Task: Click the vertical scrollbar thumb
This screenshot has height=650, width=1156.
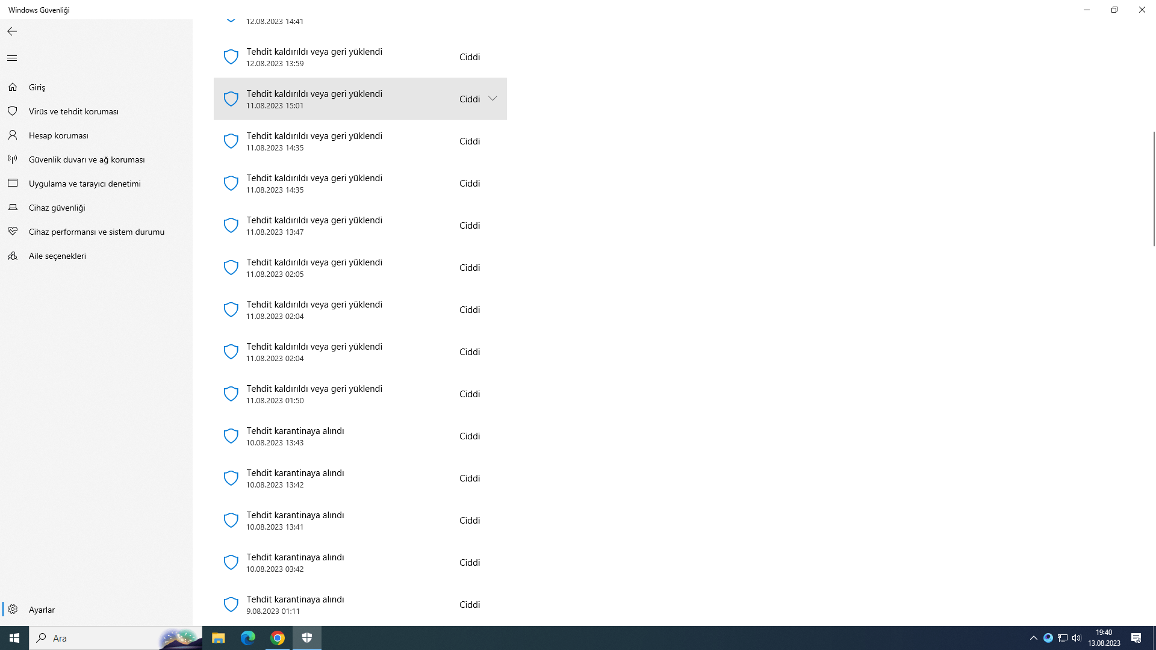Action: click(x=1154, y=188)
